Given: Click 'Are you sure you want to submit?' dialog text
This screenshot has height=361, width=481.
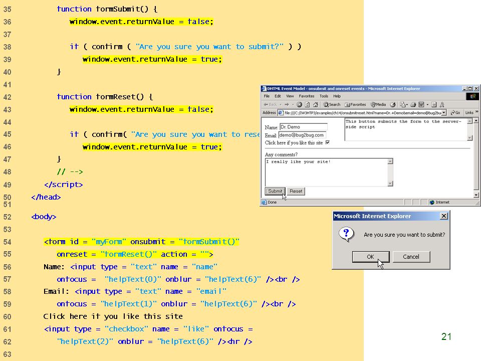Looking at the screenshot, I should tap(404, 235).
